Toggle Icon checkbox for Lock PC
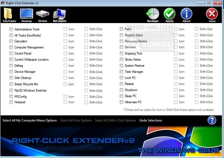Screen dimensions: 224x158 point(176,78)
